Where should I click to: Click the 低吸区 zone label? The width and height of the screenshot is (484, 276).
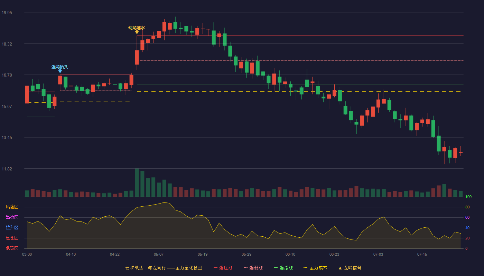(x=12, y=248)
